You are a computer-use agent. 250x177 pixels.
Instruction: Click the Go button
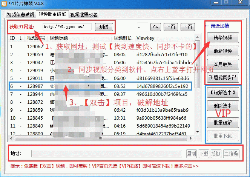tap(156, 27)
